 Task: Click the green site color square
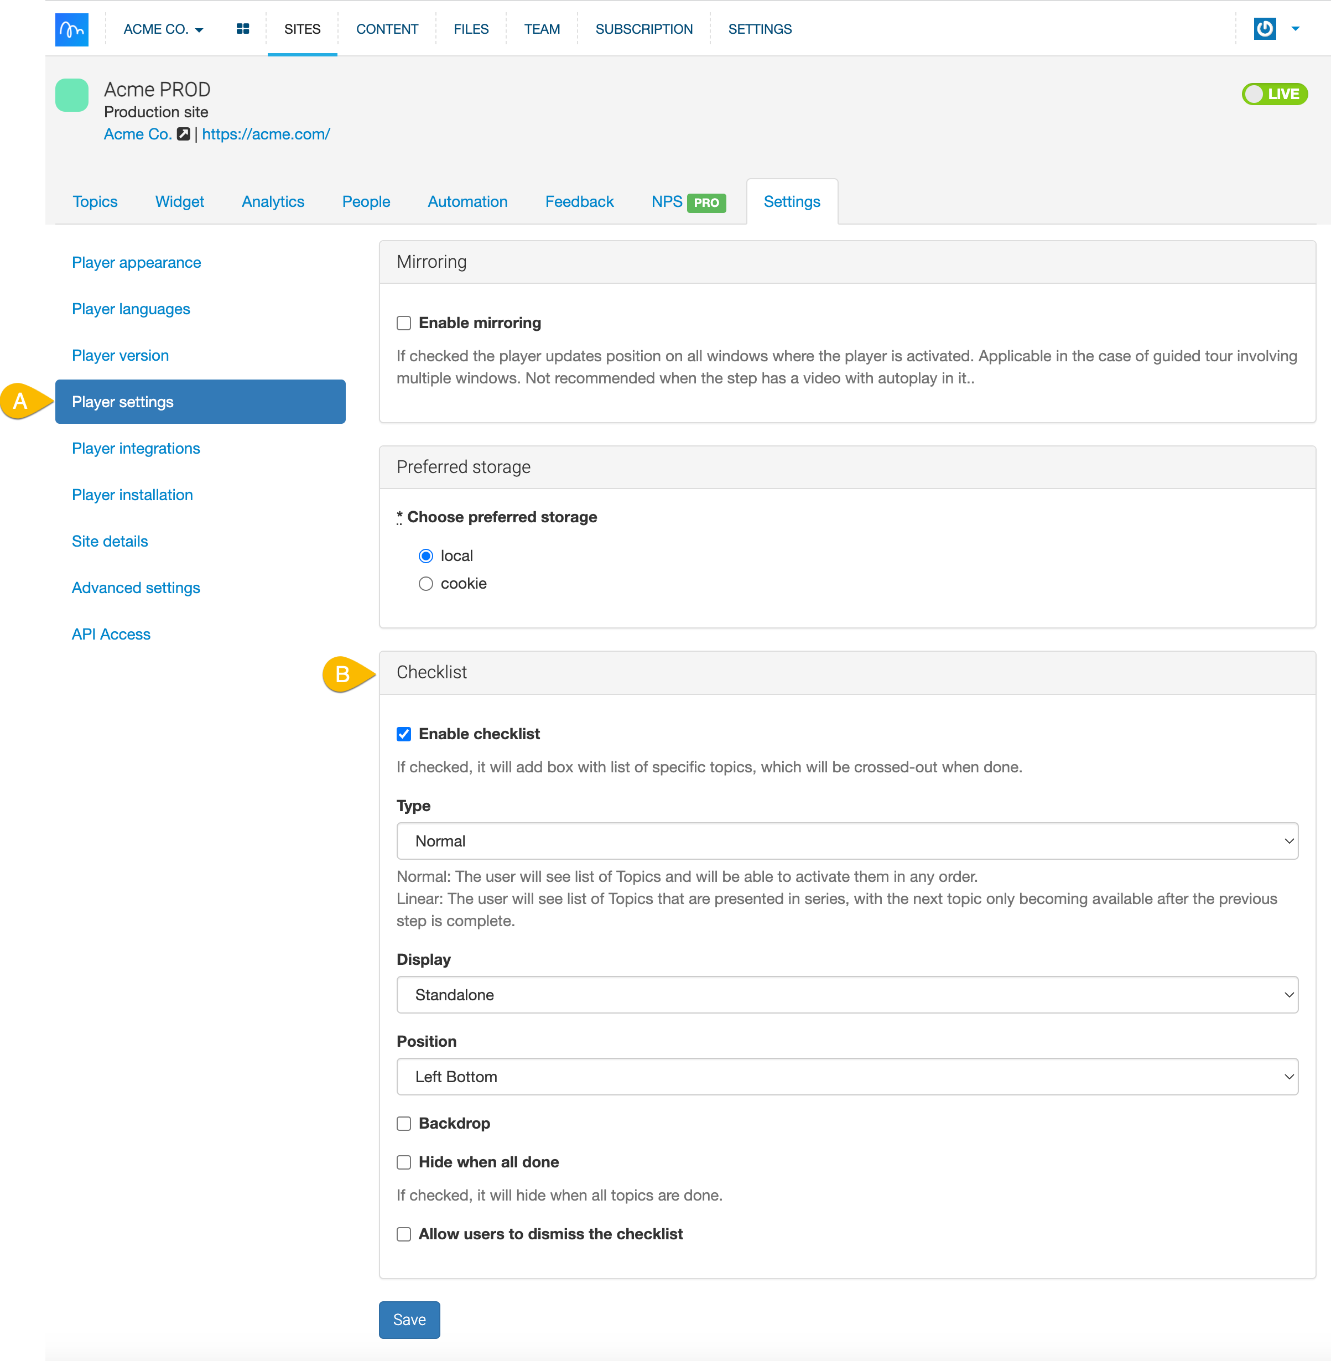(x=71, y=96)
